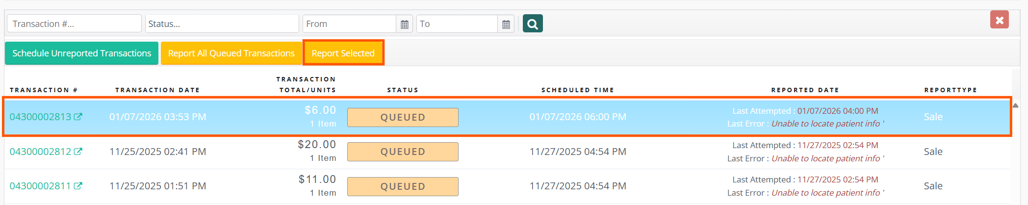Open the From date calendar picker
Screen dimensions: 1028x205
pyautogui.click(x=405, y=24)
